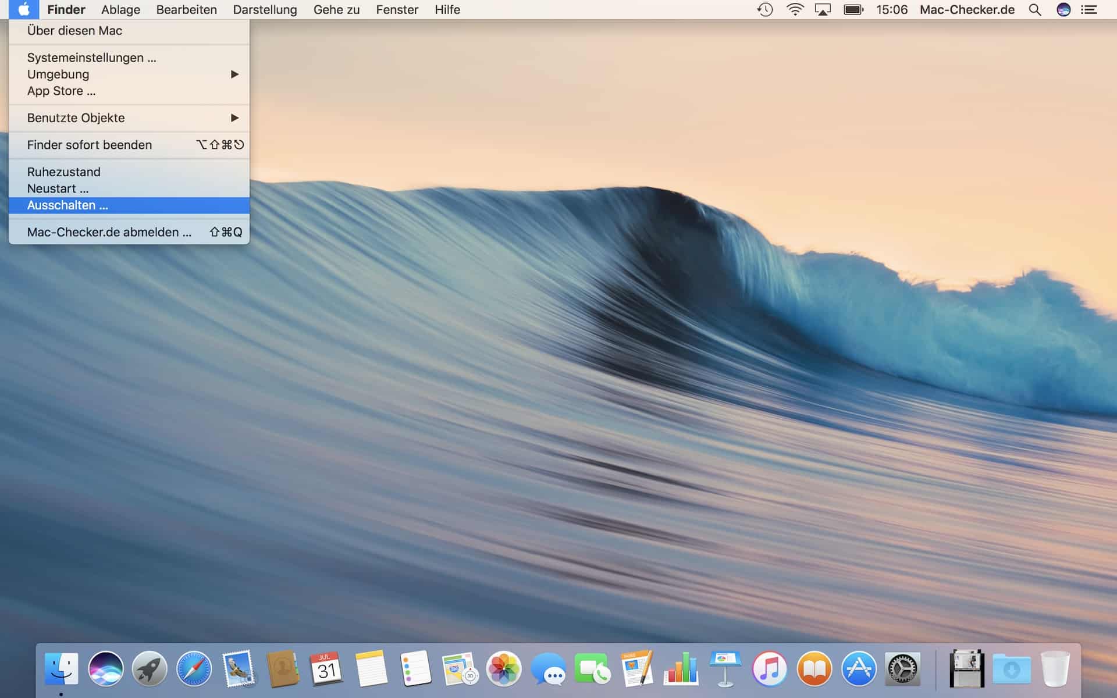Open Numbers bar chart icon
The height and width of the screenshot is (698, 1117).
point(681,669)
